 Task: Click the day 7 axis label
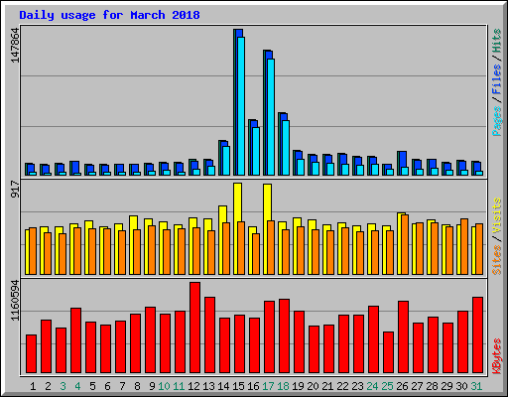[122, 386]
